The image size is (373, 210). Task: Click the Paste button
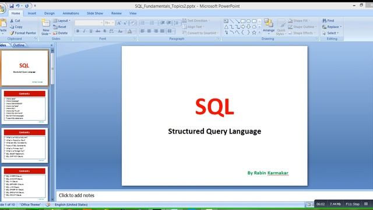click(3, 26)
